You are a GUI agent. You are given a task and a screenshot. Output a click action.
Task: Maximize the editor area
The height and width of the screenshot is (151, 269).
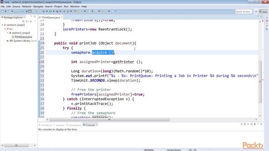[x=261, y=16]
